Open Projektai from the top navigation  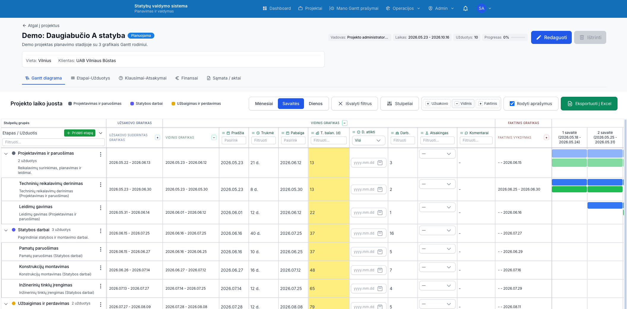310,8
